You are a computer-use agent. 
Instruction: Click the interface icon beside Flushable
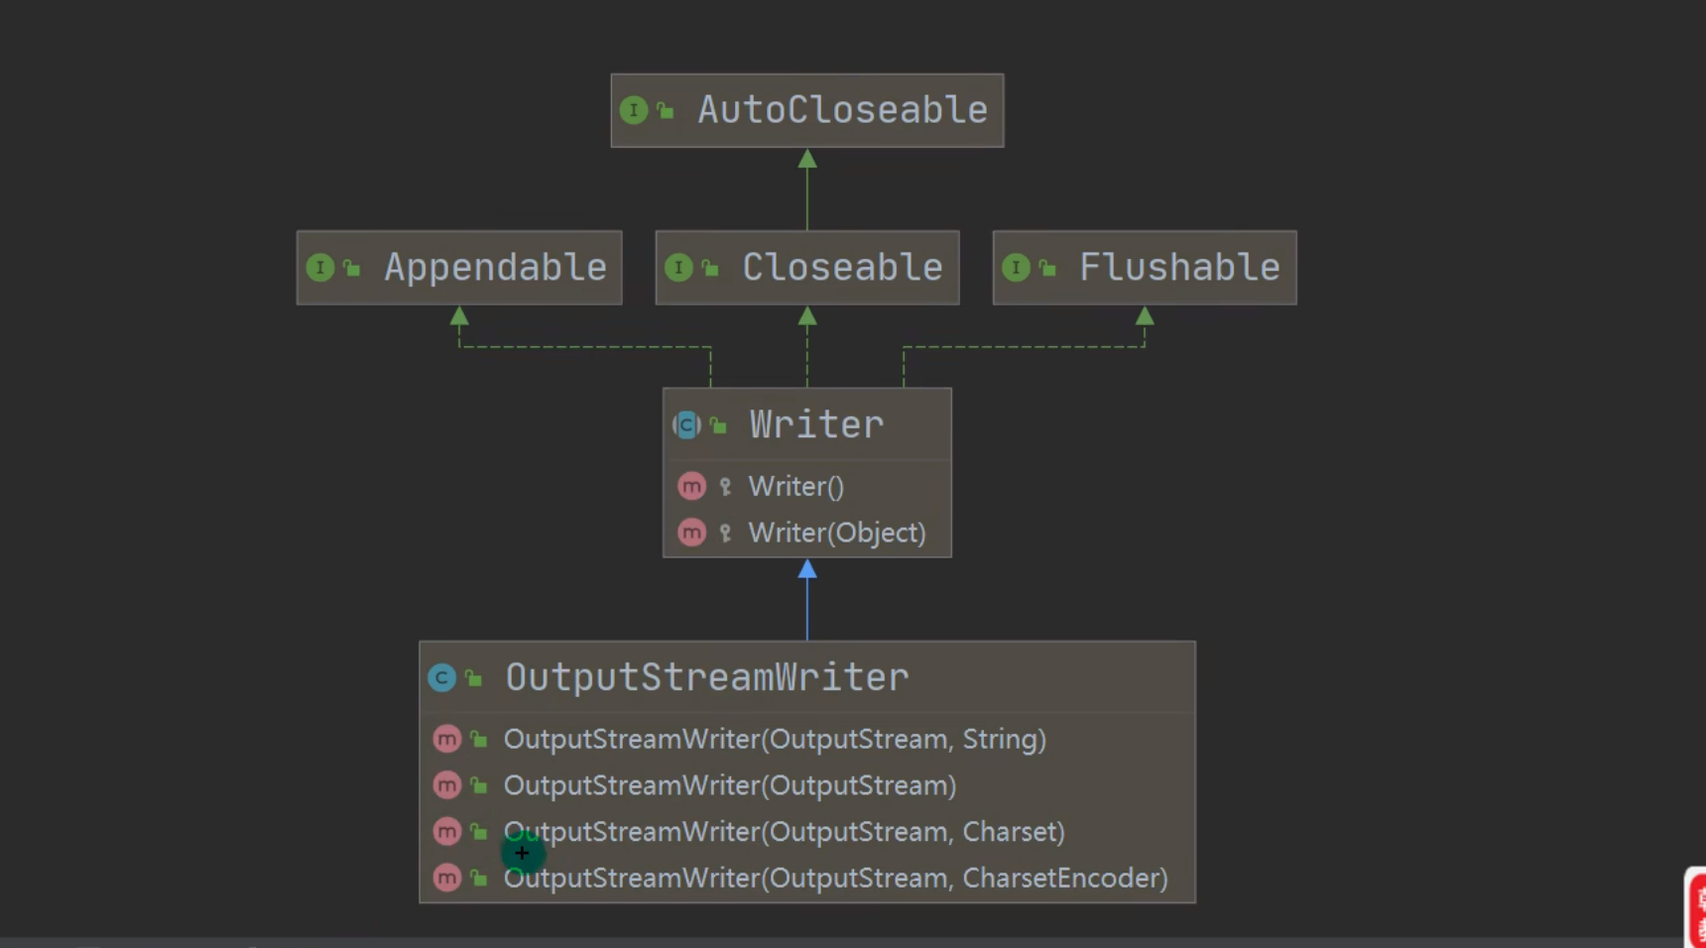point(1016,268)
